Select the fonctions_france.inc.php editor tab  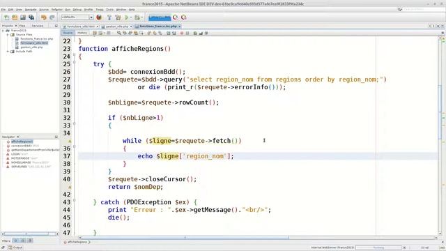[x=158, y=26]
